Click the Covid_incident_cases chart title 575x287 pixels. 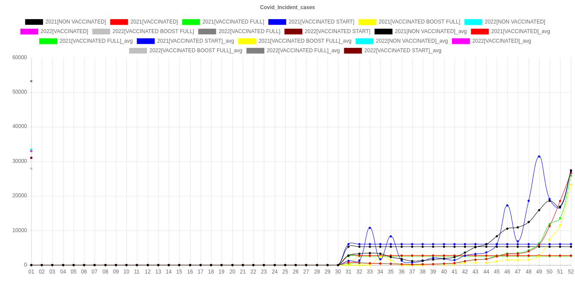pos(287,7)
